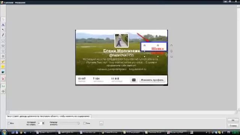Click the text hint tab label at bottom

click(48, 116)
